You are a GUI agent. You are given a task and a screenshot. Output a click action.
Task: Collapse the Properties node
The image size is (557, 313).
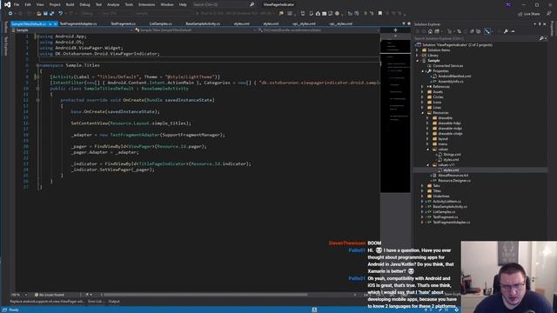(x=423, y=71)
